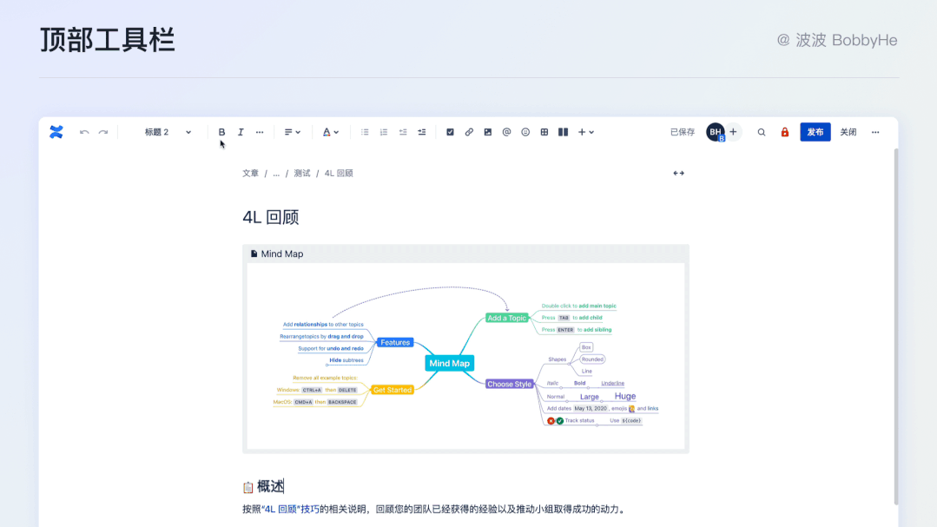The height and width of the screenshot is (527, 937).
Task: Open the insert plus dropdown
Action: 585,132
